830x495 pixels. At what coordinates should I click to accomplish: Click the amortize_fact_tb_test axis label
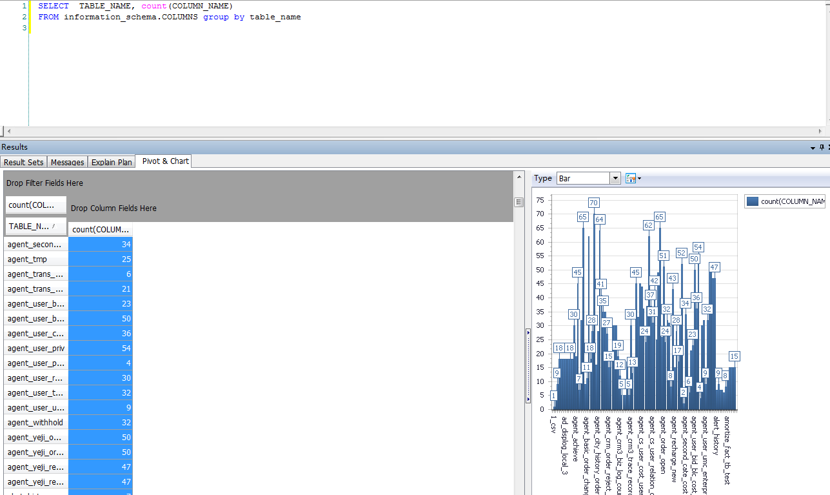click(x=726, y=450)
